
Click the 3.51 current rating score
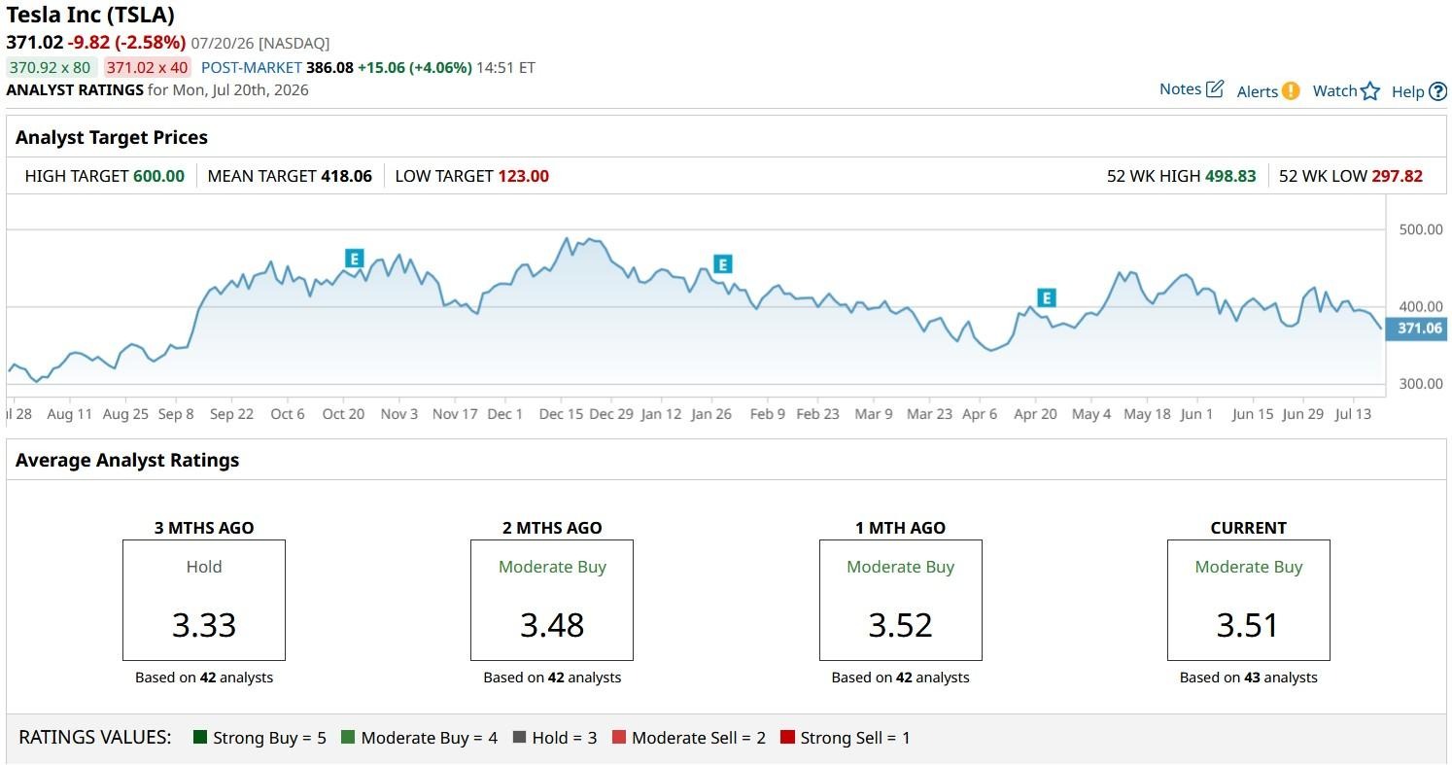[1248, 625]
